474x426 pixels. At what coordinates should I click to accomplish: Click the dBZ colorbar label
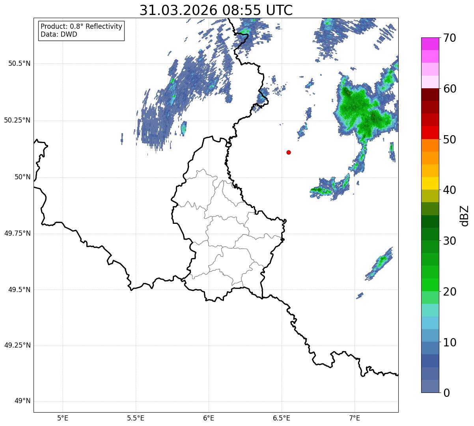(465, 216)
